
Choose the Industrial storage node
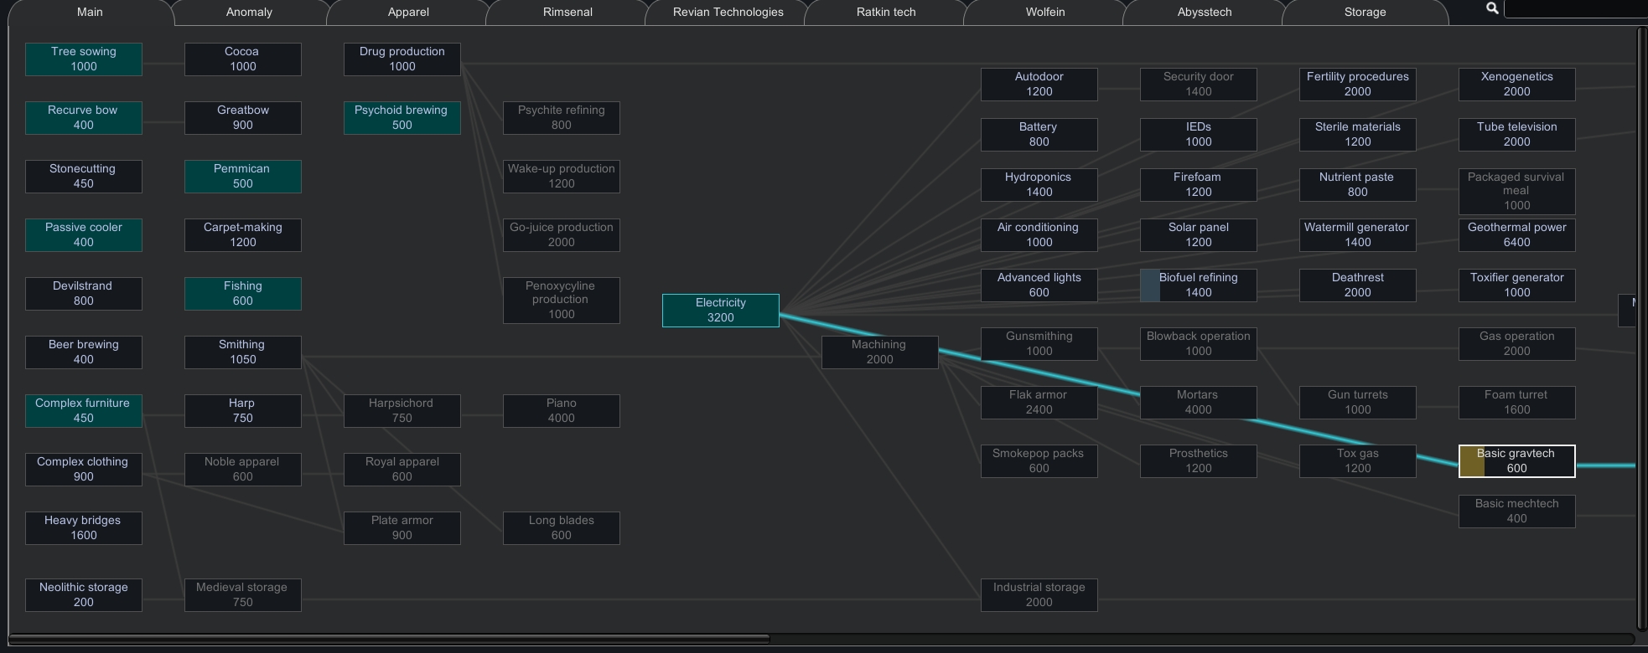1039,595
